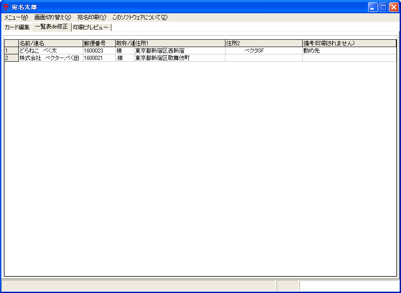Open このソフトウェアについて(Z) menu
Viewport: 401px width, 293px height.
click(x=140, y=17)
